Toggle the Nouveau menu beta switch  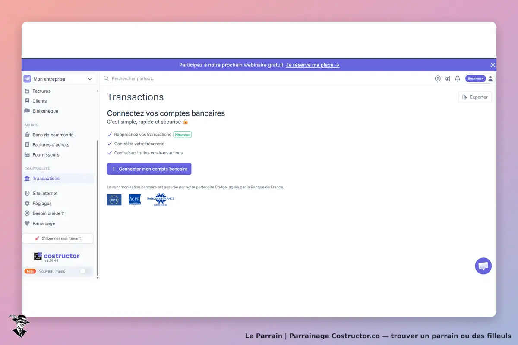pos(85,271)
